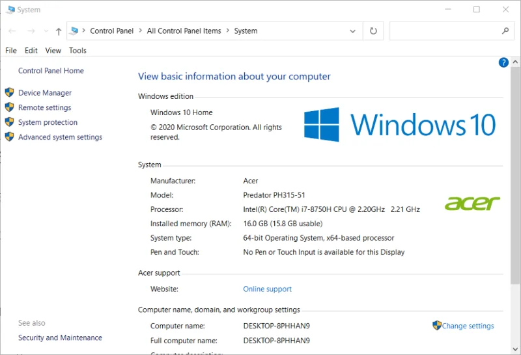This screenshot has height=355, width=521.
Task: Maximize the System window
Action: pyautogui.click(x=477, y=9)
